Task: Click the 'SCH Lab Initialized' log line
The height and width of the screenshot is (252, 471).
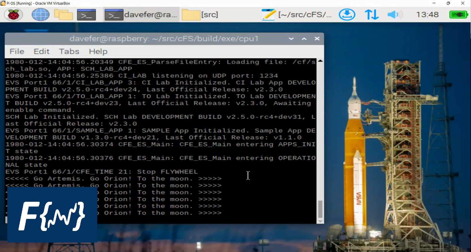Action: [160, 117]
